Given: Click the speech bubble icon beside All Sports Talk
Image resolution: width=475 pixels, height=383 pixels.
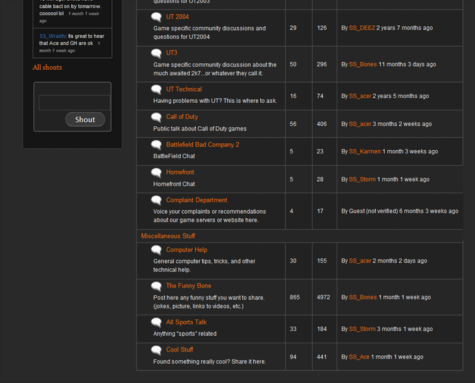Looking at the screenshot, I should point(156,322).
